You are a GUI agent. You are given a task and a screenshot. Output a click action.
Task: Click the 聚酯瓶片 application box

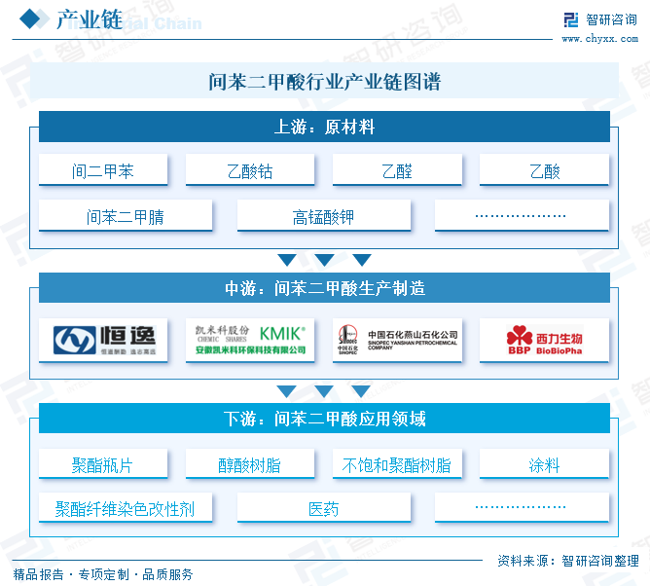103,464
